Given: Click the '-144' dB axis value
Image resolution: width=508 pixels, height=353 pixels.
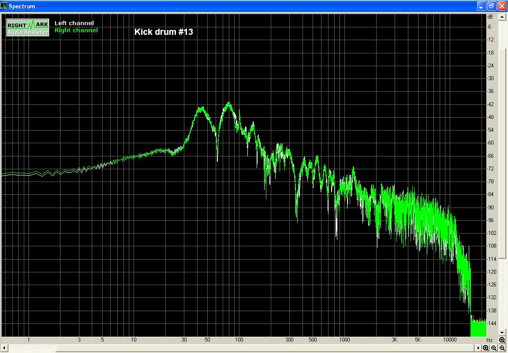Looking at the screenshot, I should click(x=492, y=323).
